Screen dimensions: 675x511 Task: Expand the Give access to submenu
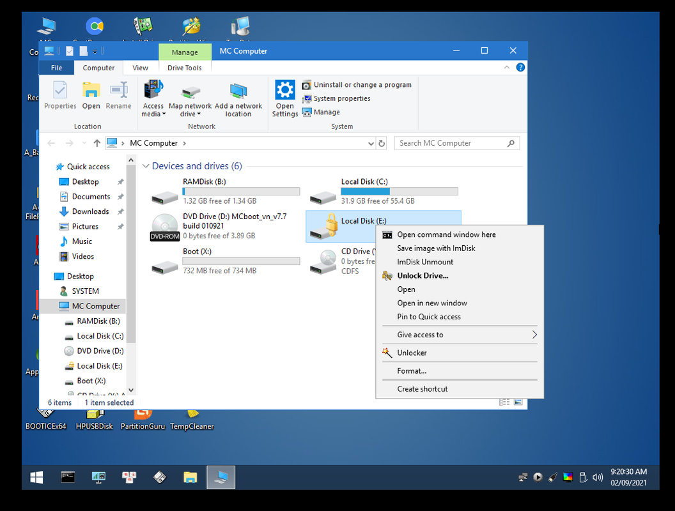(460, 335)
